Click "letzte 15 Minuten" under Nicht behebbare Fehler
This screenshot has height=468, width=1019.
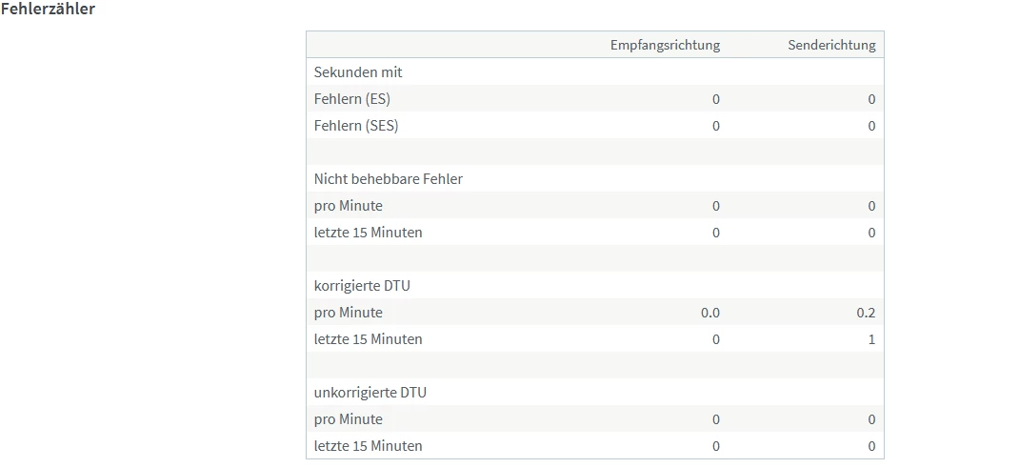click(x=369, y=232)
